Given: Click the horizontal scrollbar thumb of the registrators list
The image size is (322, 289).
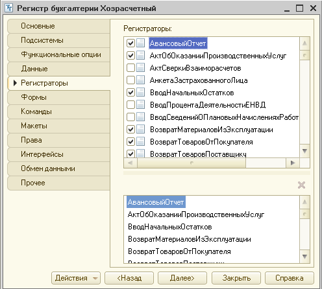Looking at the screenshot, I should pos(192,163).
